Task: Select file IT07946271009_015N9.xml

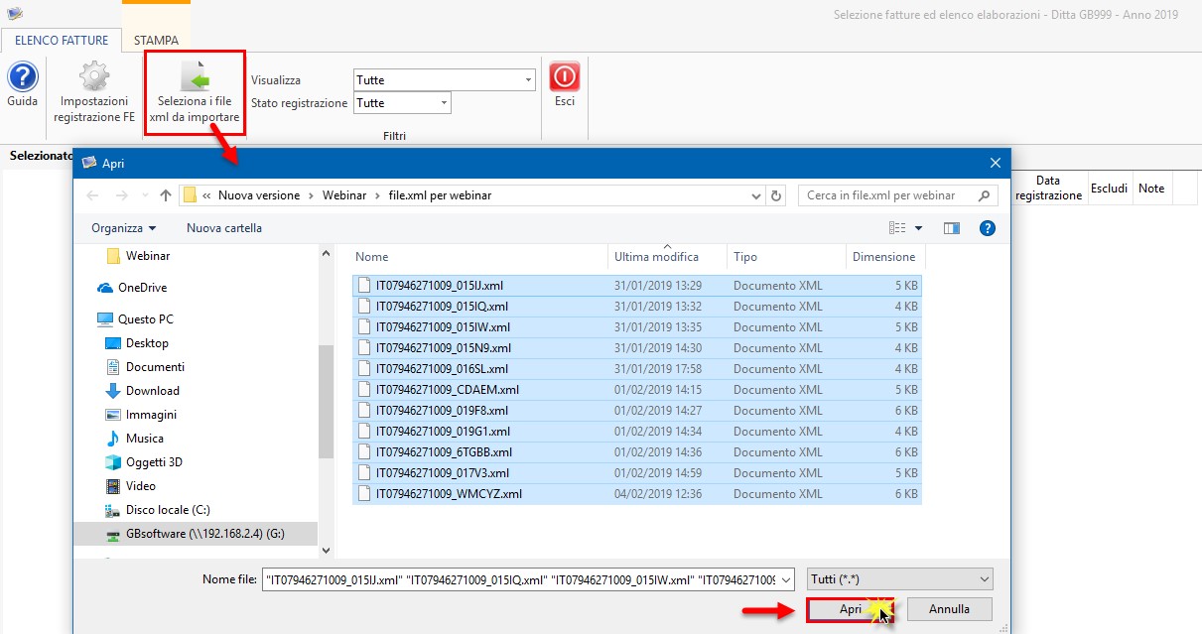Action: coord(637,348)
